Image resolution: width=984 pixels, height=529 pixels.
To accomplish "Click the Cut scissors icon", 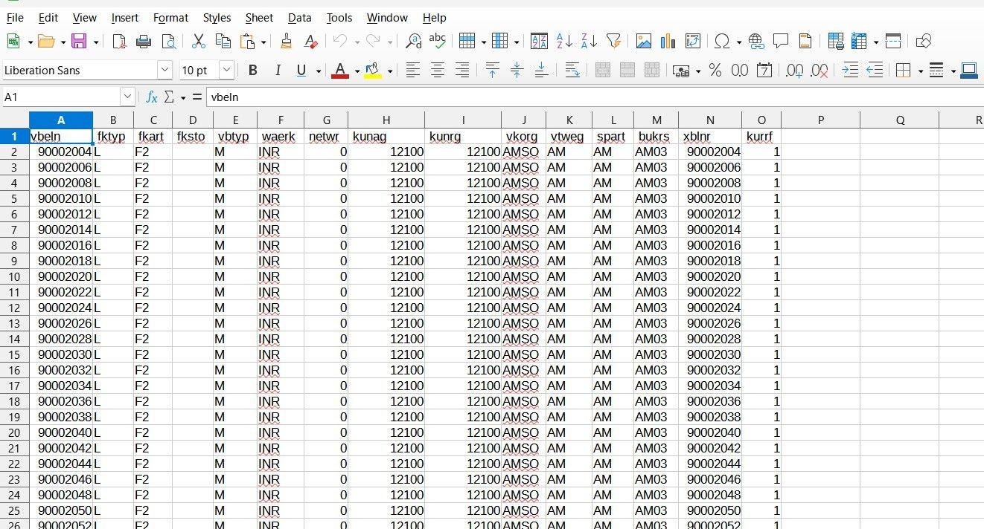I will click(199, 42).
